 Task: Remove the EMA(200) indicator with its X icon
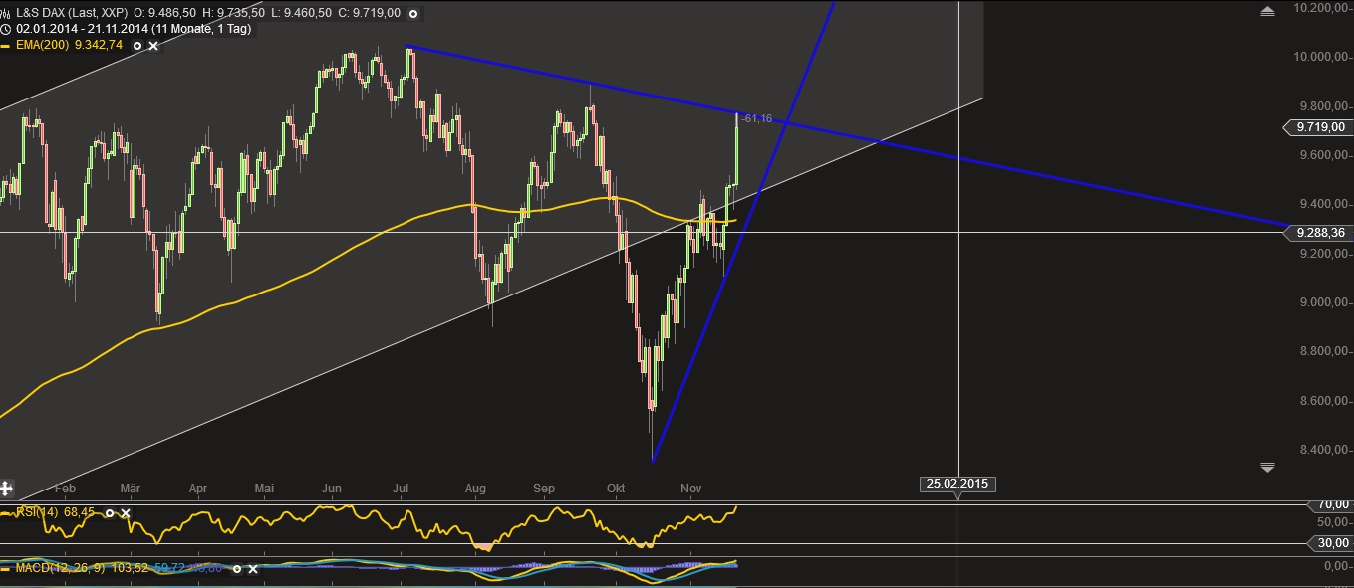click(152, 45)
